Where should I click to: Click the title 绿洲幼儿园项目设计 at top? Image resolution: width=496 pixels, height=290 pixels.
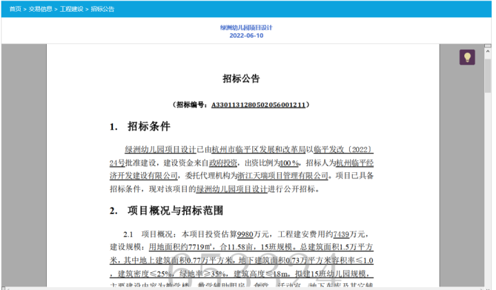(x=246, y=28)
